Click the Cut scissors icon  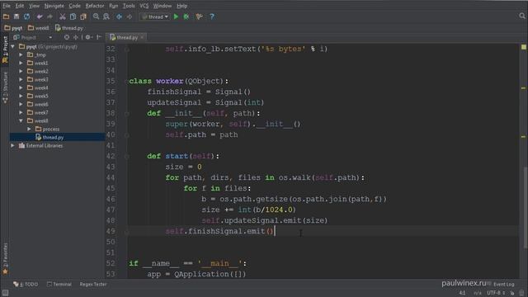pyautogui.click(x=63, y=16)
